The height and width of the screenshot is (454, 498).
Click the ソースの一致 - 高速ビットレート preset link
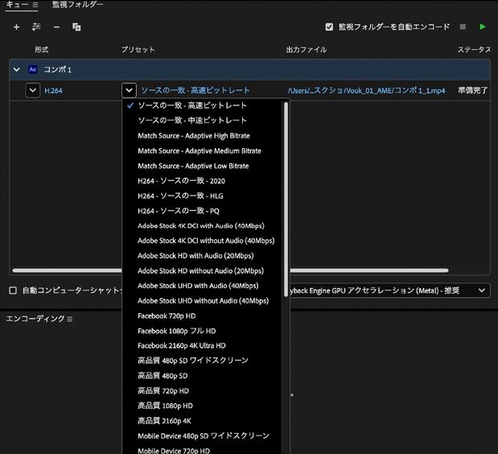click(x=195, y=90)
